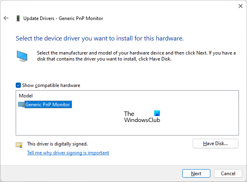Toggle Show compatible hardware checkbox
247x182 pixels.
[x=18, y=85]
